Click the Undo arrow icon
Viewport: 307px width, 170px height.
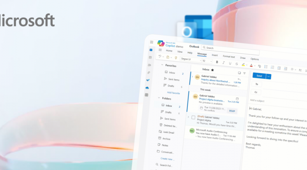tap(160, 56)
